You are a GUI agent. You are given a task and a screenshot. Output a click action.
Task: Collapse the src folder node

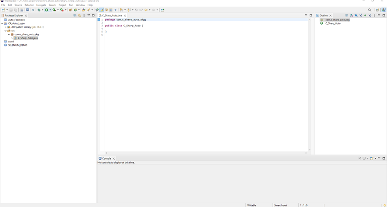(x=5, y=31)
